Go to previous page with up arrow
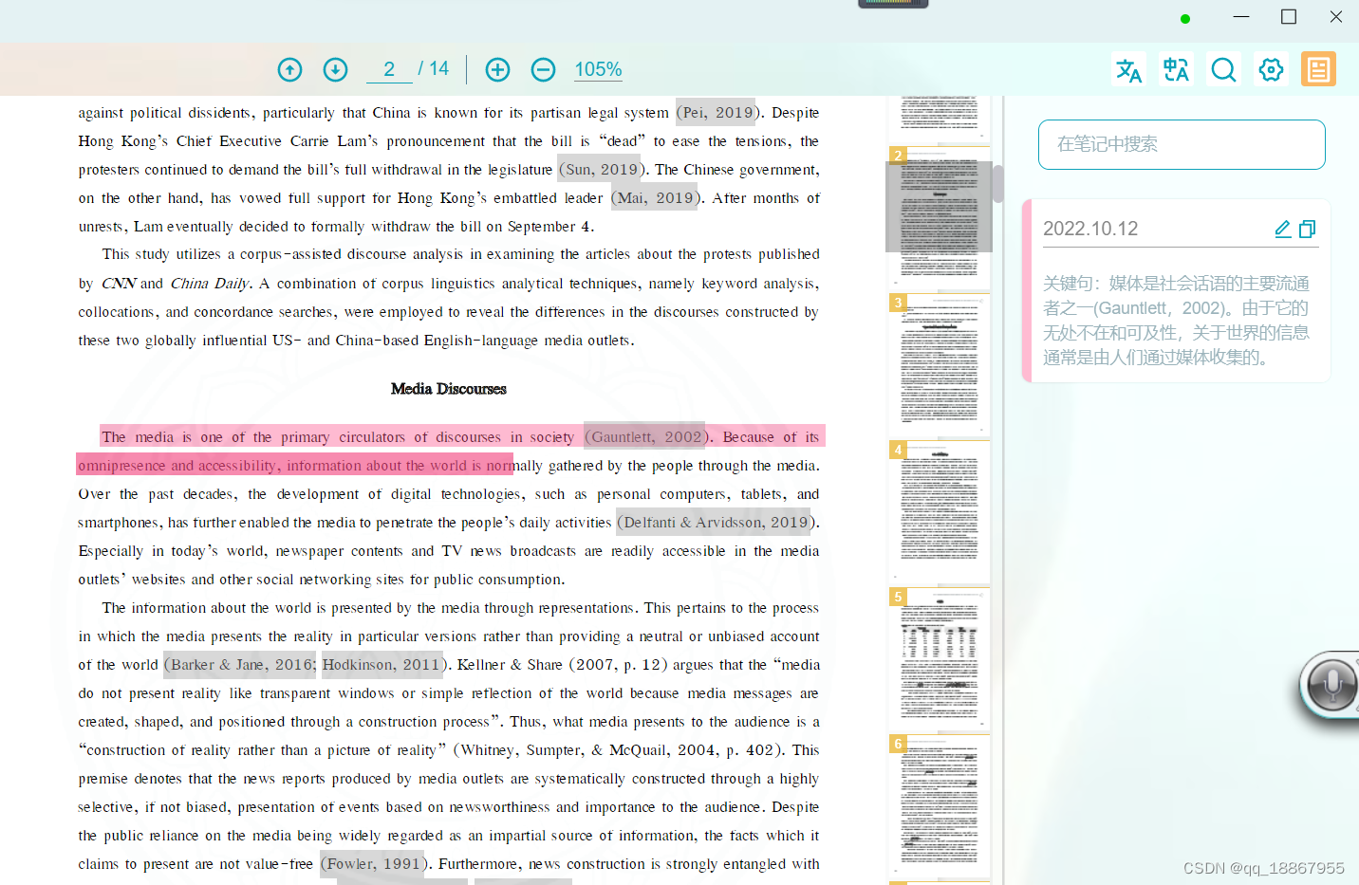 (x=290, y=69)
